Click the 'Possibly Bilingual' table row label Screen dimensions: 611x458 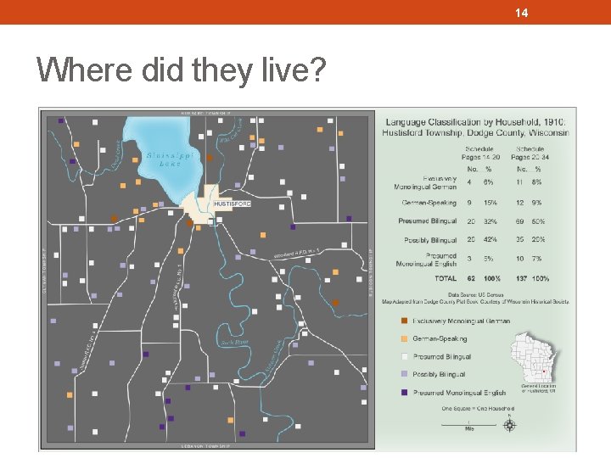point(430,240)
